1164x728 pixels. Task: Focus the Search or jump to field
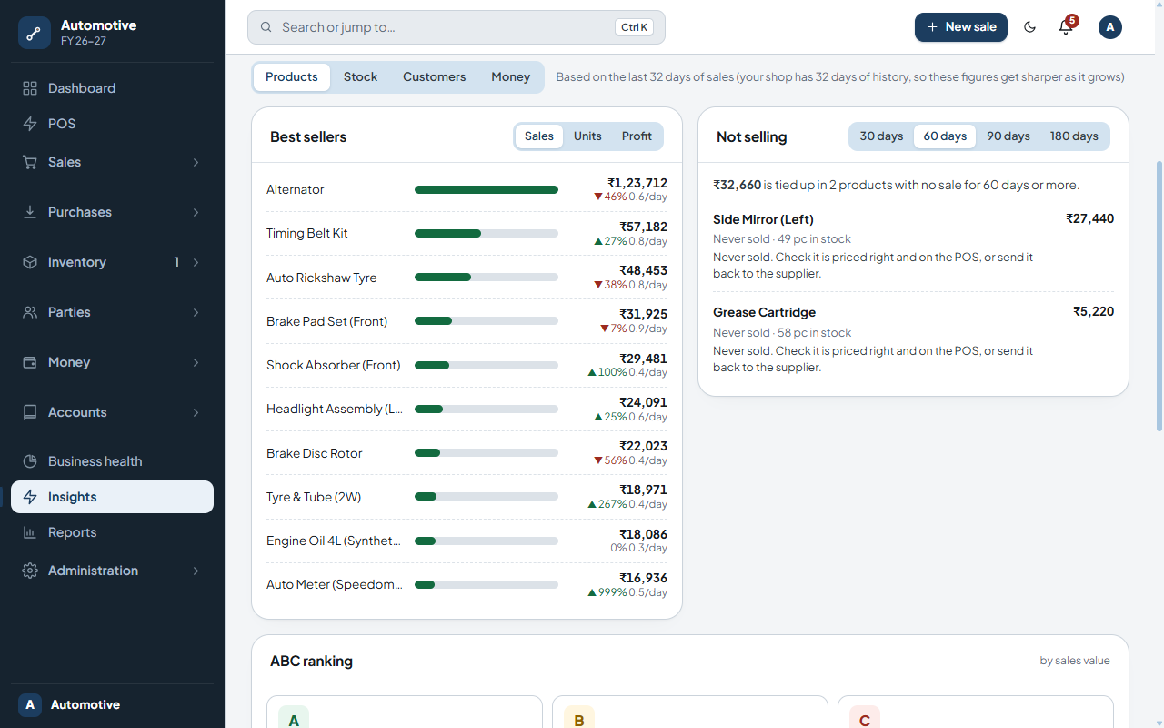[x=457, y=27]
